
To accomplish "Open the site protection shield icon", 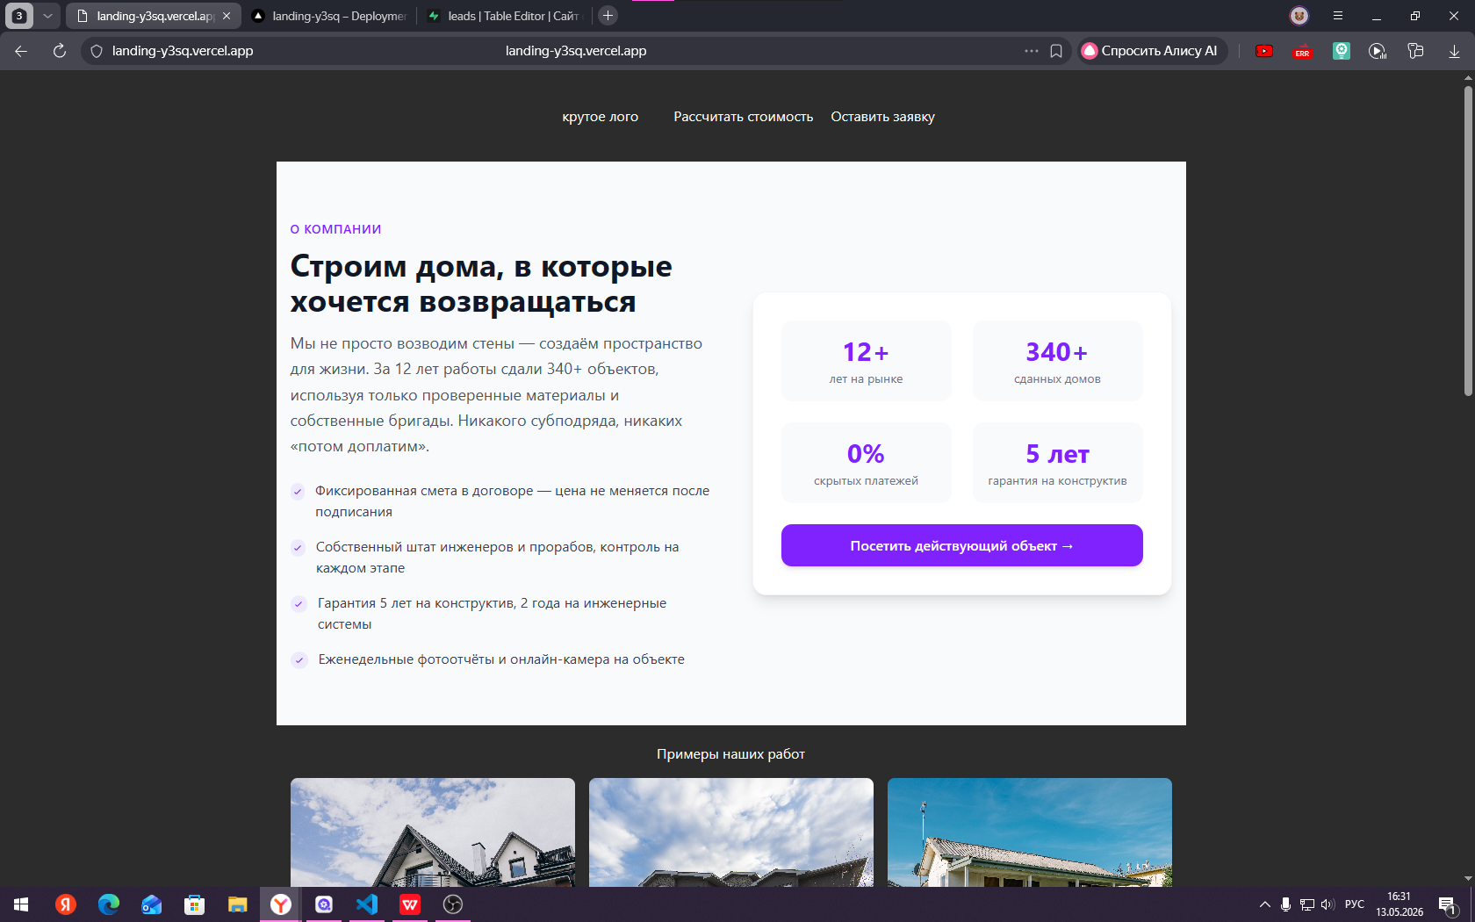I will [x=97, y=51].
